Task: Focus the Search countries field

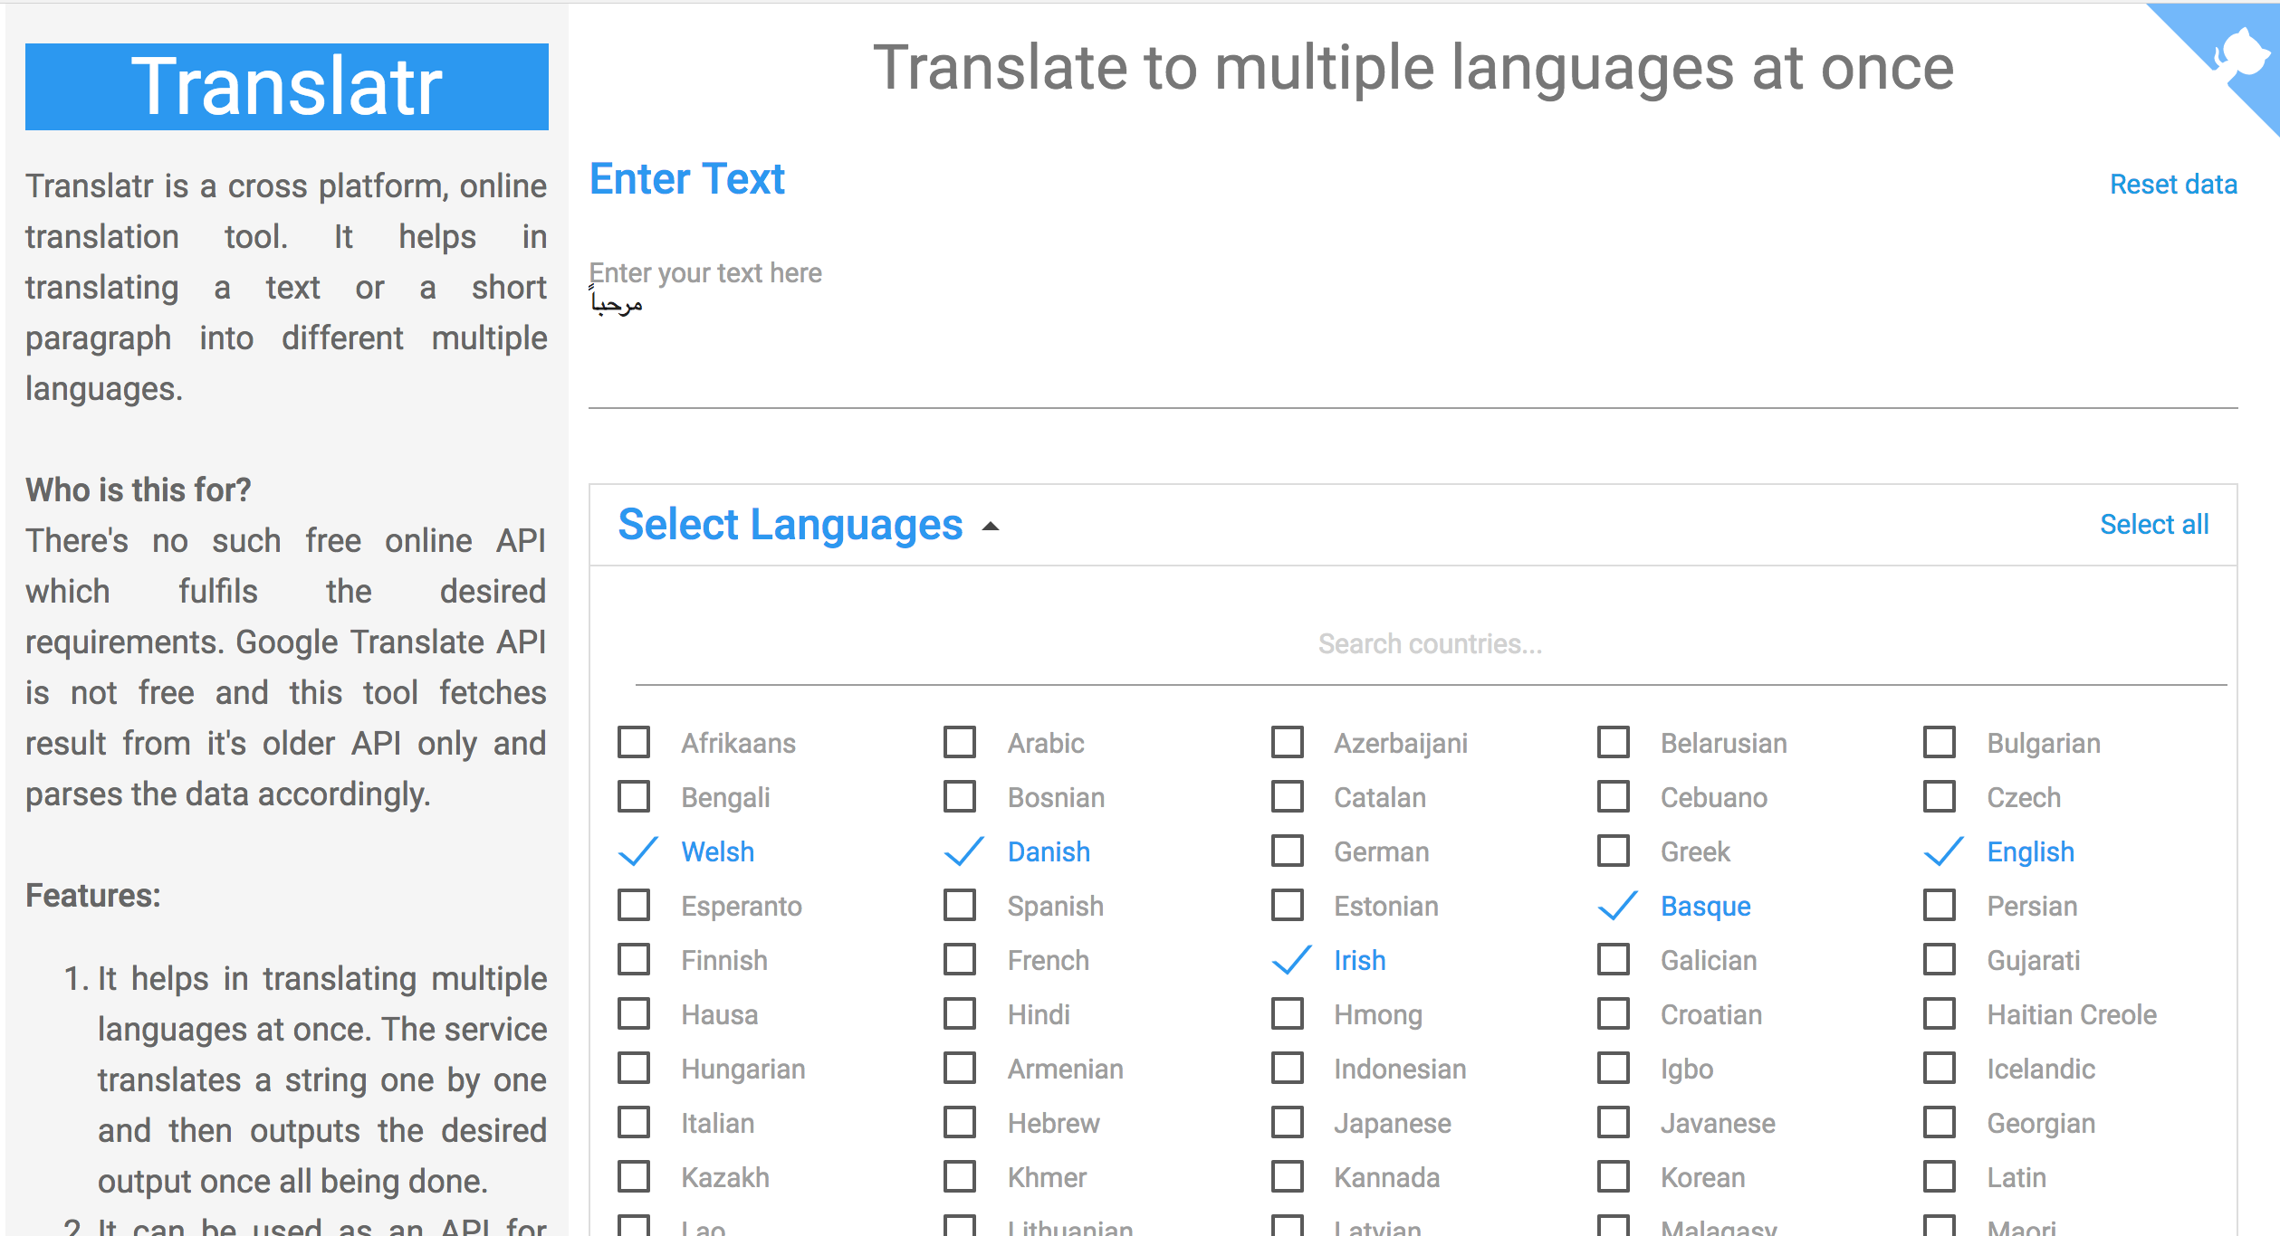Action: coord(1429,644)
